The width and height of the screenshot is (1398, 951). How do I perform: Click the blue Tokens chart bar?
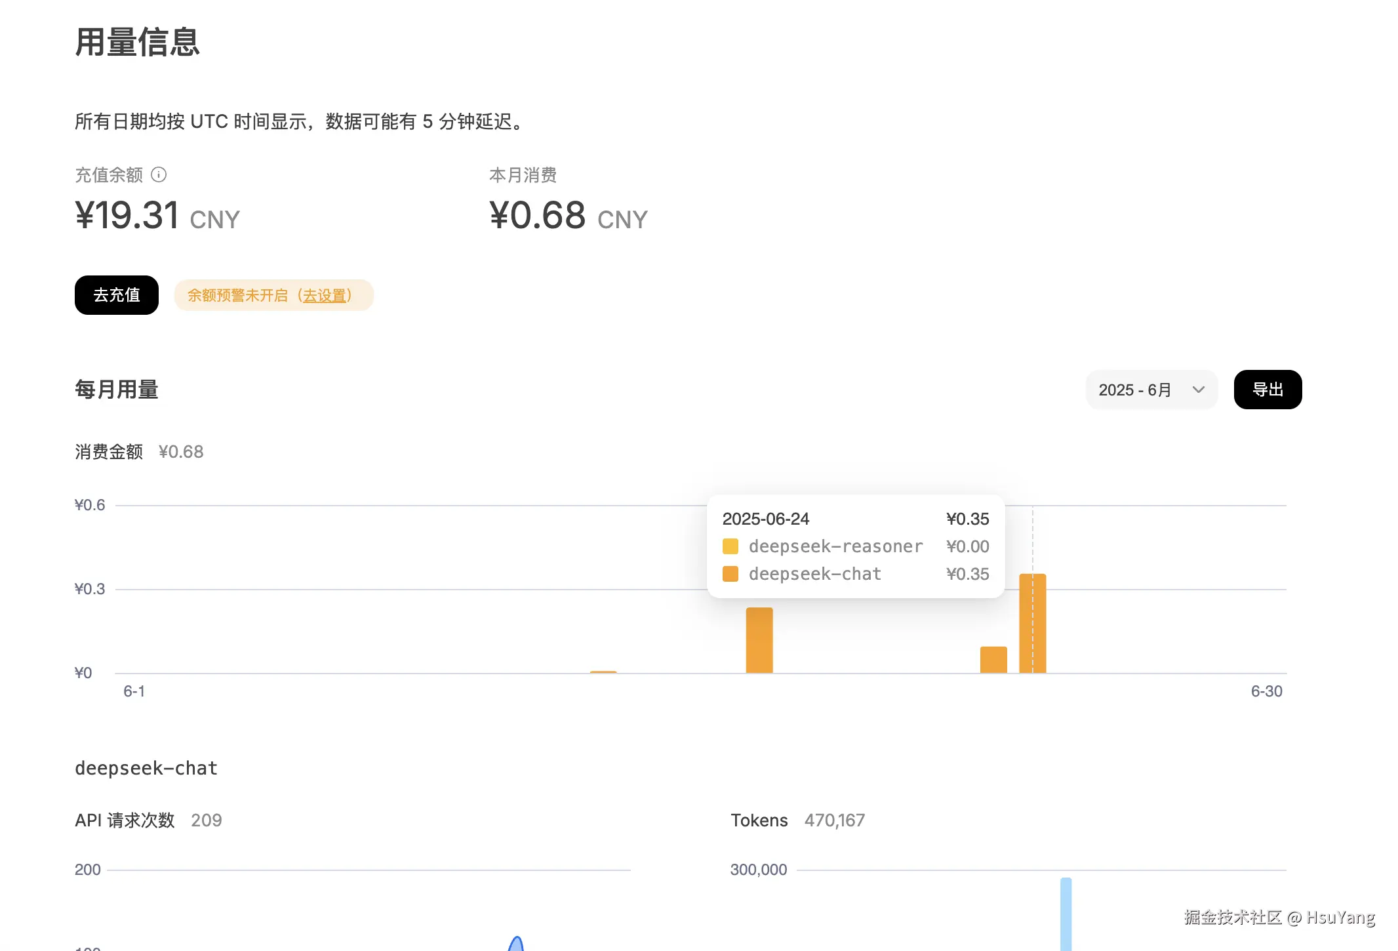pyautogui.click(x=1066, y=915)
